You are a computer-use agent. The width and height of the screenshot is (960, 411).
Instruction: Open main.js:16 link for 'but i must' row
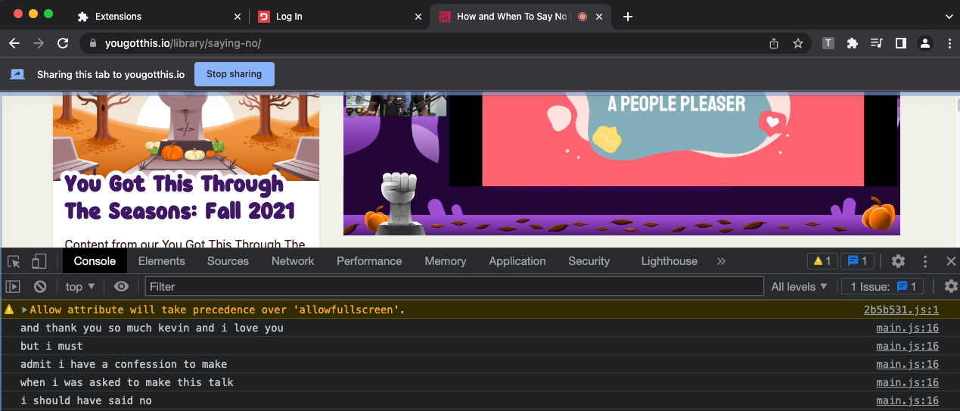click(907, 346)
